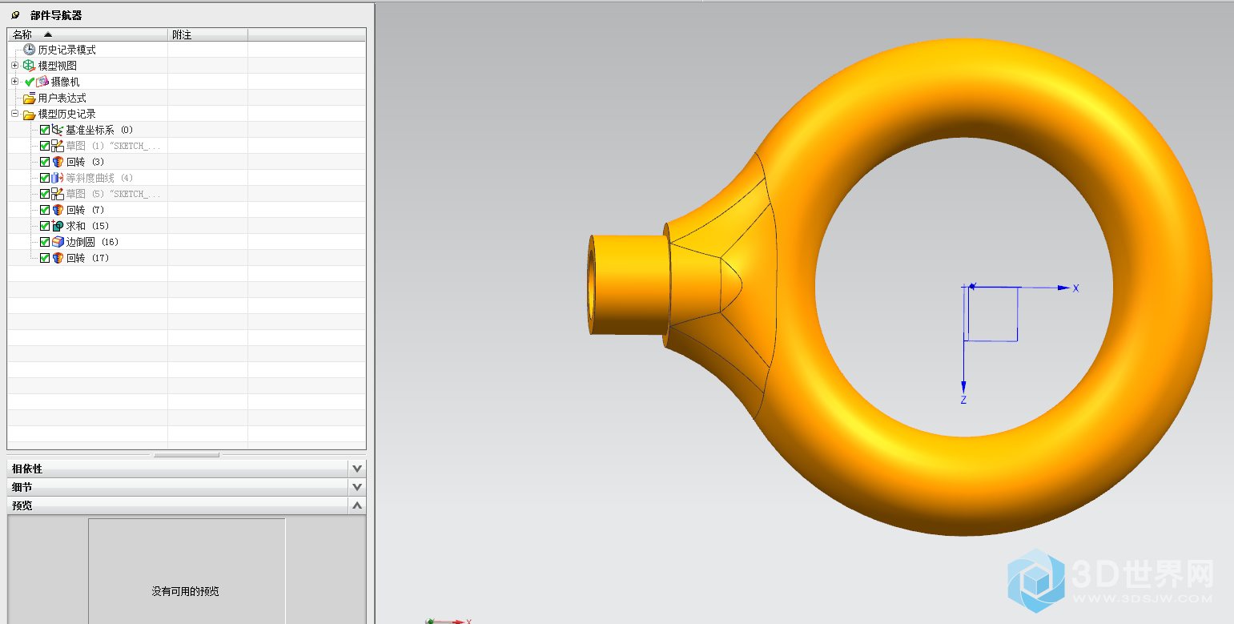Select the 回转 (17) feature label
The image size is (1234, 624).
point(87,258)
